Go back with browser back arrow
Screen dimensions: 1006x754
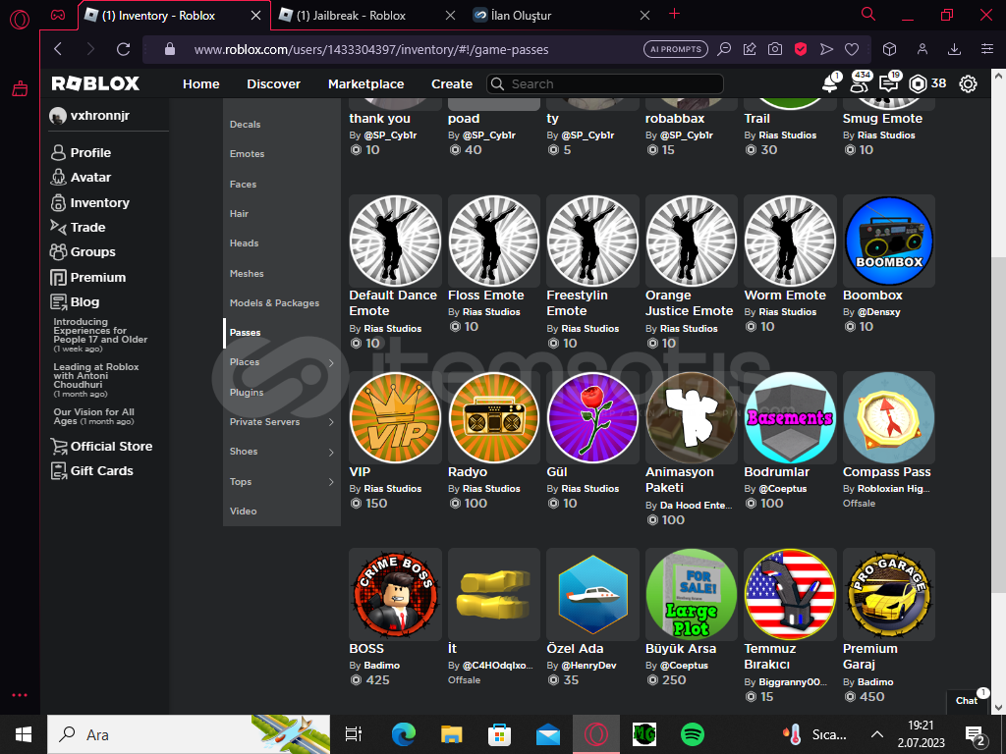point(58,49)
